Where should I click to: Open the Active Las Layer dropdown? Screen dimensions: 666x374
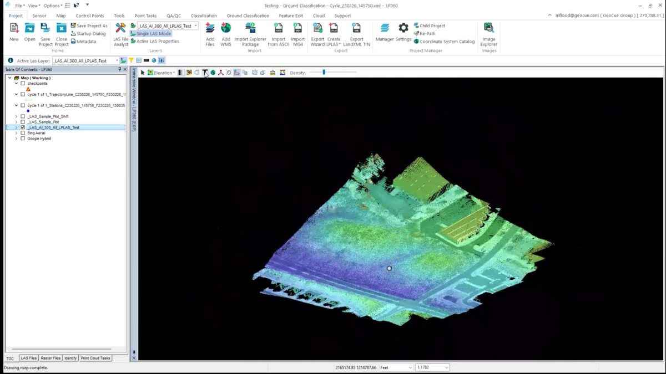[117, 60]
